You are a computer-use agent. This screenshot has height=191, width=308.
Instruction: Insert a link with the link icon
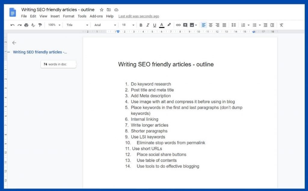pyautogui.click(x=178, y=25)
